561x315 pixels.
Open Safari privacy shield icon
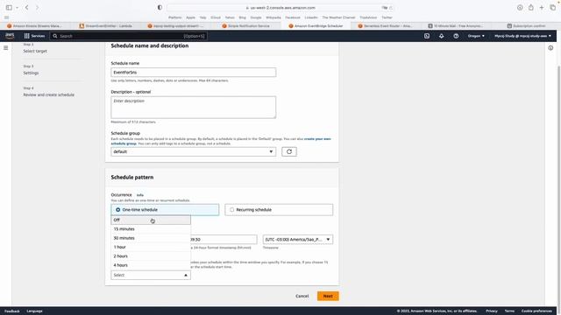160,8
